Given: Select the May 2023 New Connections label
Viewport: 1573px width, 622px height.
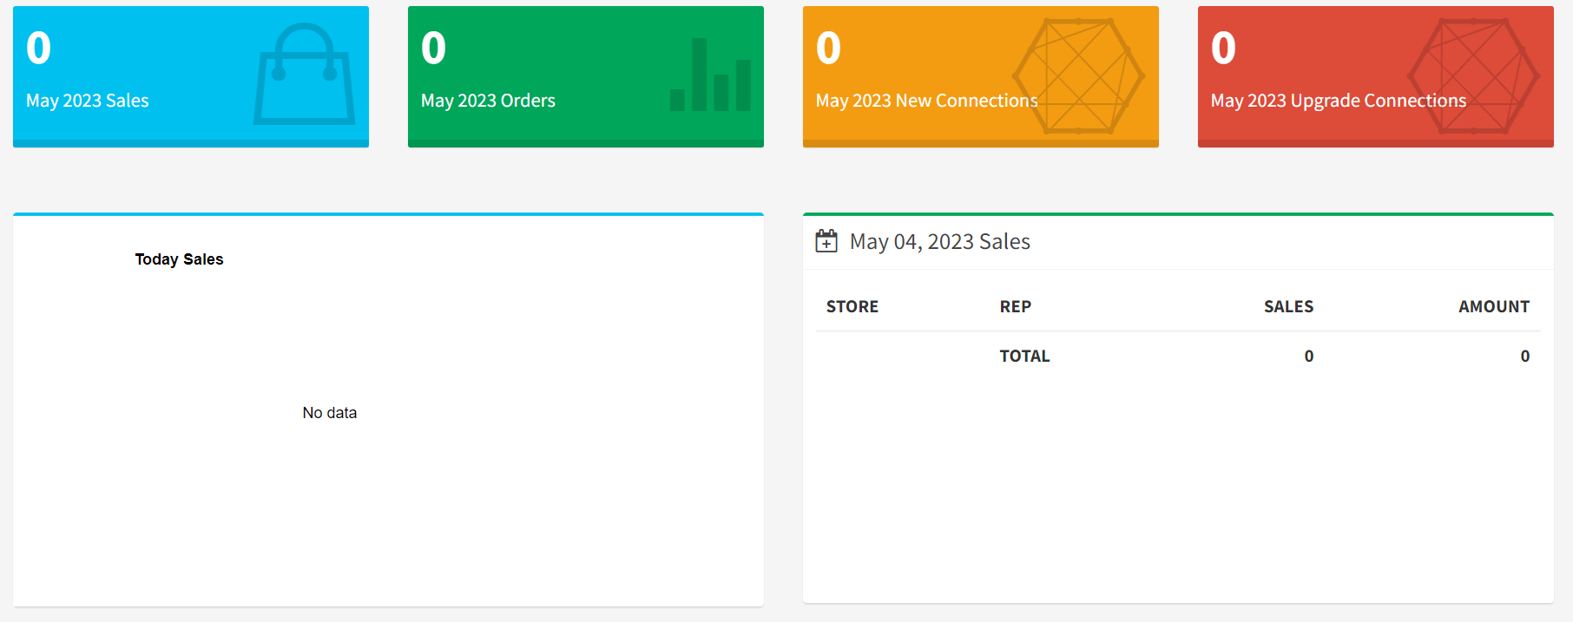Looking at the screenshot, I should coord(926,101).
